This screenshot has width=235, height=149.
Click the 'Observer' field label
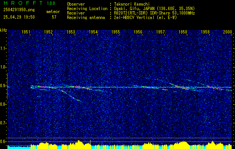tap(76, 4)
